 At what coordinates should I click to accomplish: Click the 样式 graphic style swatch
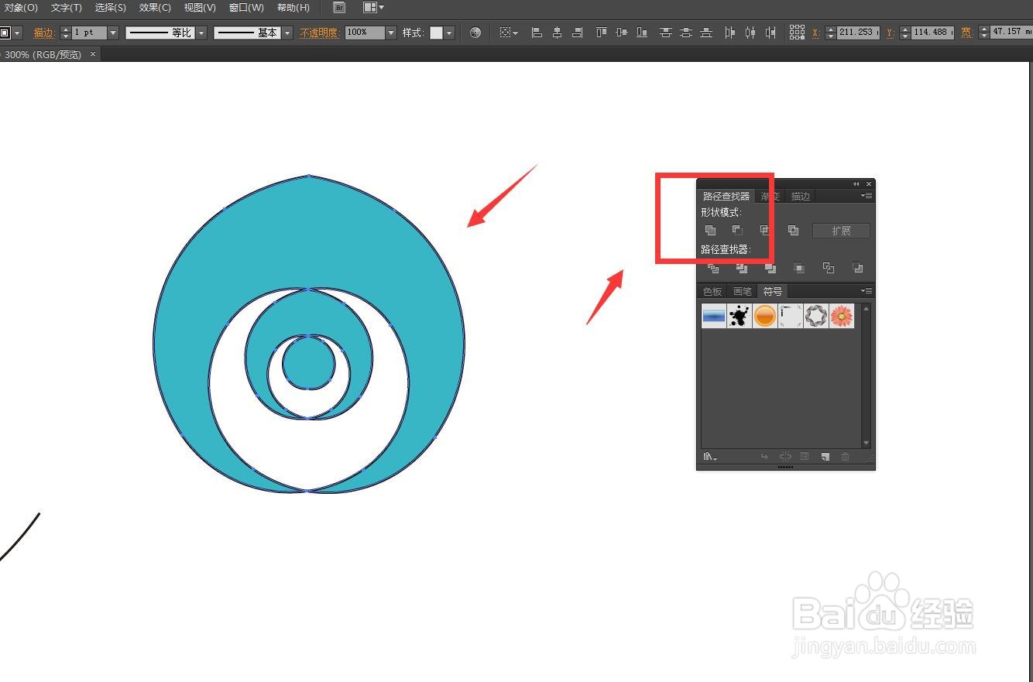pyautogui.click(x=437, y=33)
